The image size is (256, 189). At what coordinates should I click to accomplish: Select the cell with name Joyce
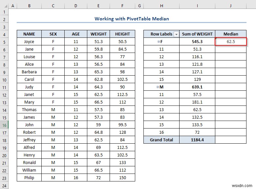[x=29, y=41]
